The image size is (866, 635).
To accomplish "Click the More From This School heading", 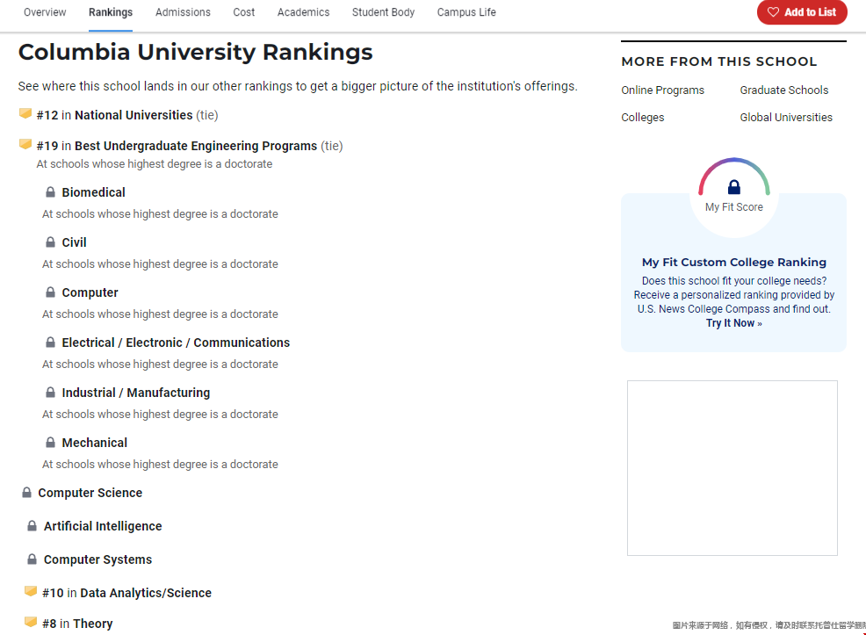I will coord(719,61).
